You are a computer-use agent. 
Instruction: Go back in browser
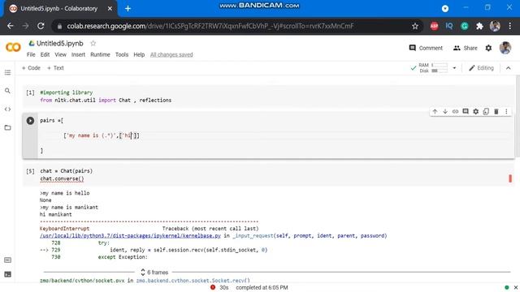click(11, 26)
